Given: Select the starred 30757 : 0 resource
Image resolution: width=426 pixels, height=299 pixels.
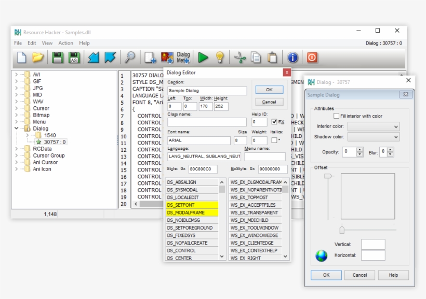Looking at the screenshot, I should coord(51,142).
